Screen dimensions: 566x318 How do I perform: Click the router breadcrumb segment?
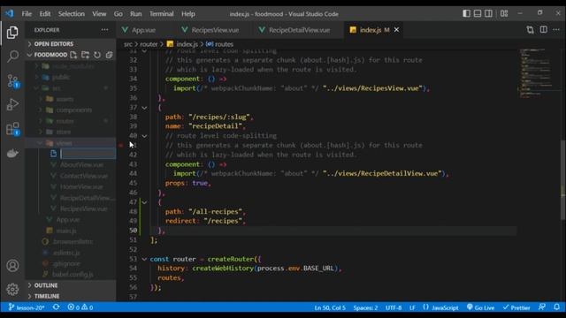149,44
